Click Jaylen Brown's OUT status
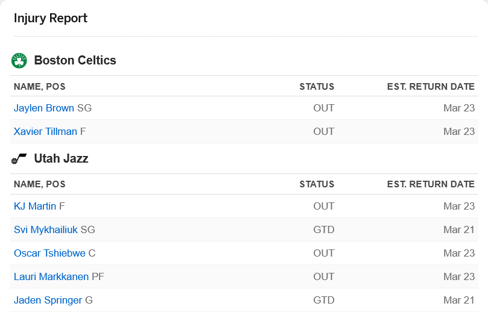This screenshot has width=488, height=315. tap(324, 108)
